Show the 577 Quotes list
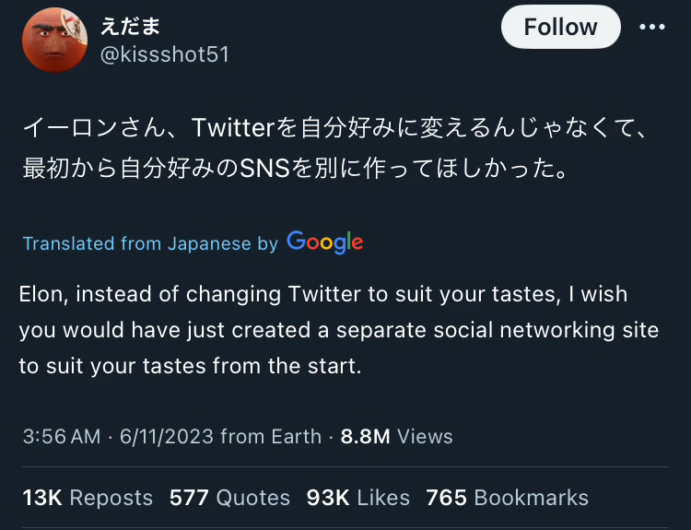This screenshot has height=530, width=691. pos(229,498)
